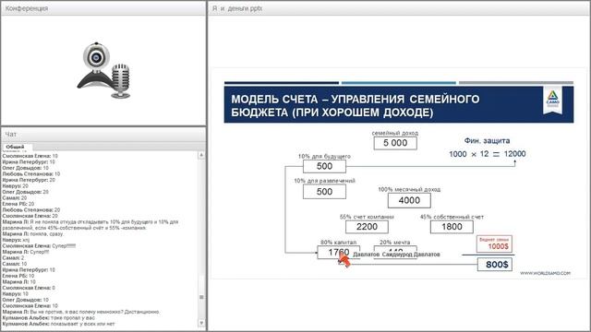
Task: Click chat message 'Самал: 2'
Action: pos(13,258)
